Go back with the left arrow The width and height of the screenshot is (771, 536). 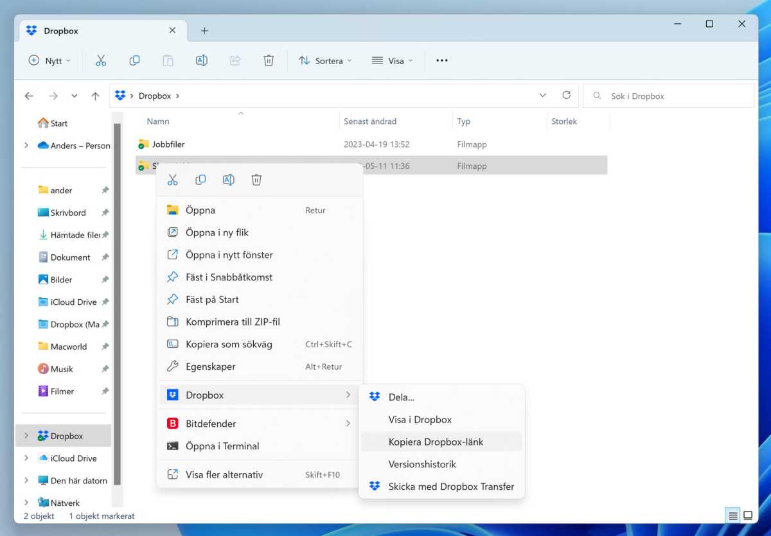[x=29, y=96]
